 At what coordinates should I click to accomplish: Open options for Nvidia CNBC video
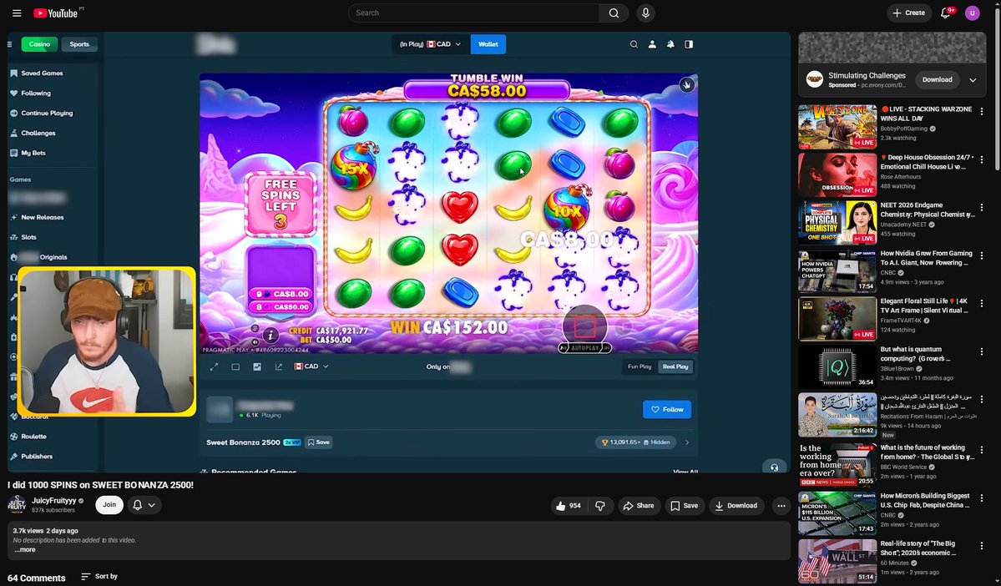(x=982, y=255)
